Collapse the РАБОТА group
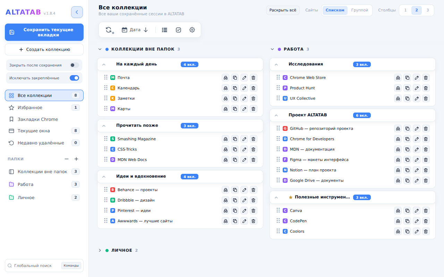 click(272, 49)
